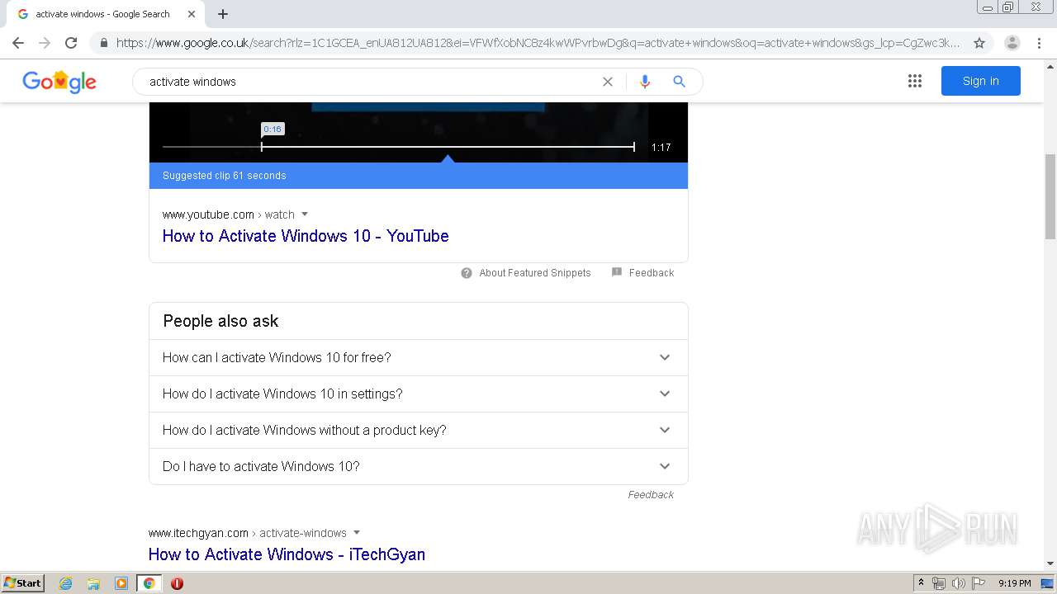The height and width of the screenshot is (594, 1057).
Task: Click the scrollbar down arrow
Action: pyautogui.click(x=1050, y=563)
